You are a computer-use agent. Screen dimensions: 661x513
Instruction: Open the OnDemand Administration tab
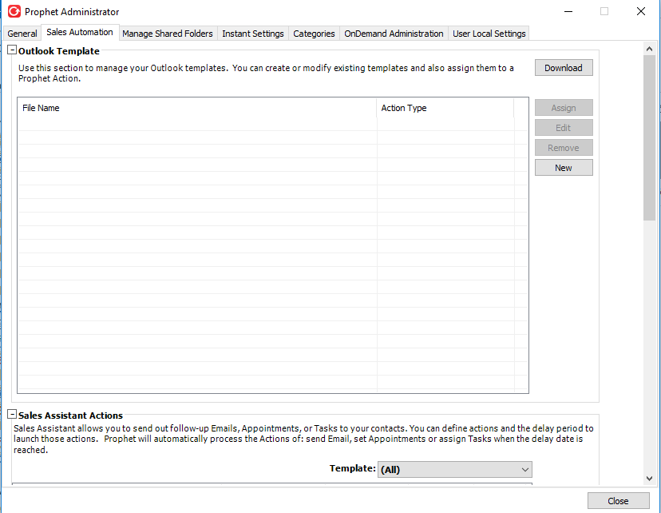(x=394, y=34)
